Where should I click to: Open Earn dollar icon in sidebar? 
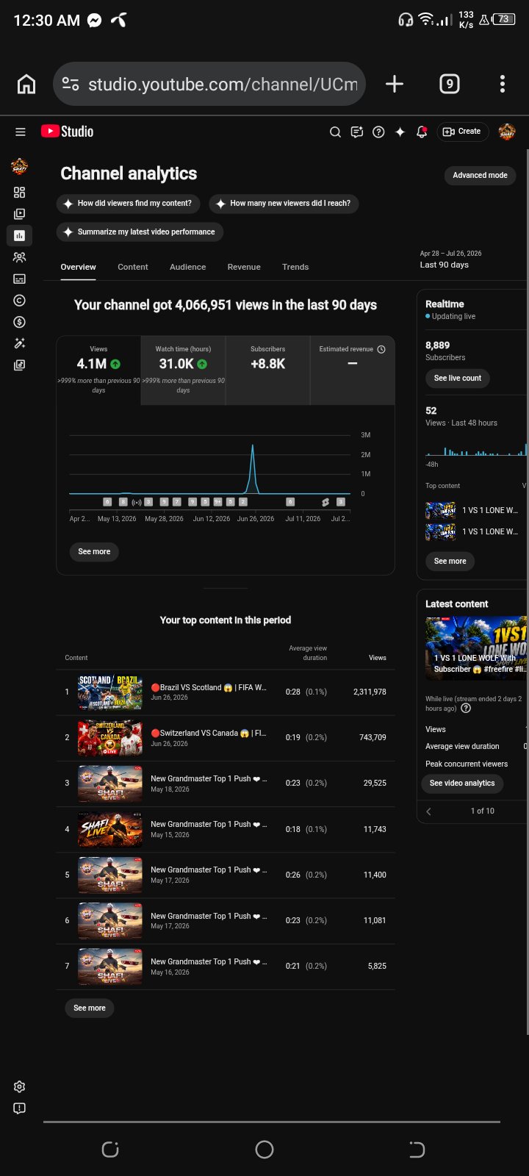pos(19,322)
